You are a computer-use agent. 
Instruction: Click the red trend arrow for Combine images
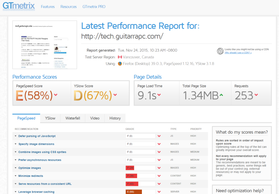tap(159, 152)
